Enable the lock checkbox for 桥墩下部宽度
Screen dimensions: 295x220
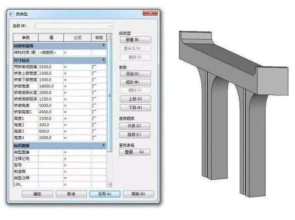click(94, 80)
